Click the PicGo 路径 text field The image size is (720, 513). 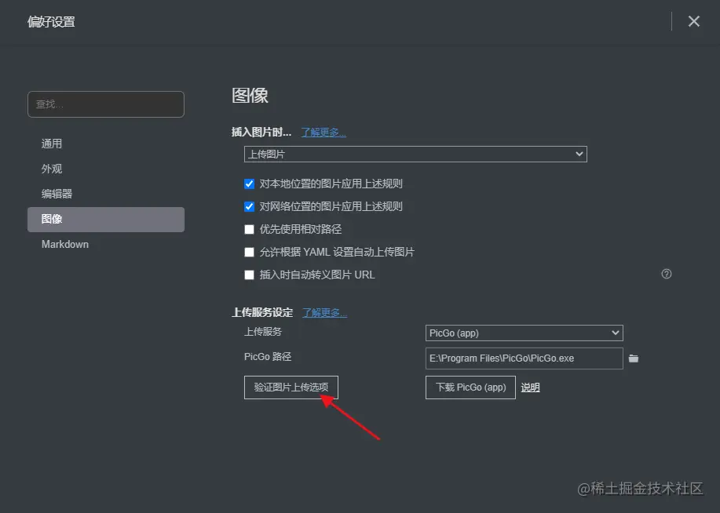pos(524,358)
